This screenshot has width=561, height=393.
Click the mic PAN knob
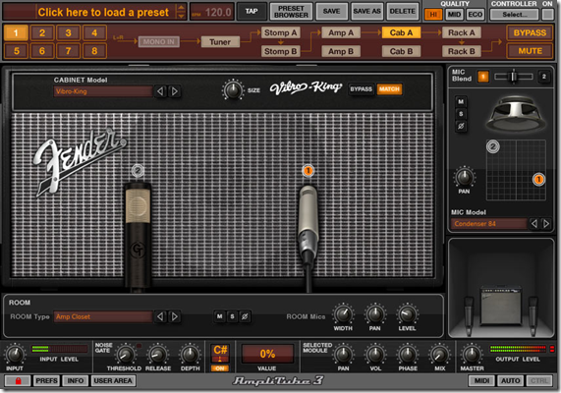coord(464,177)
